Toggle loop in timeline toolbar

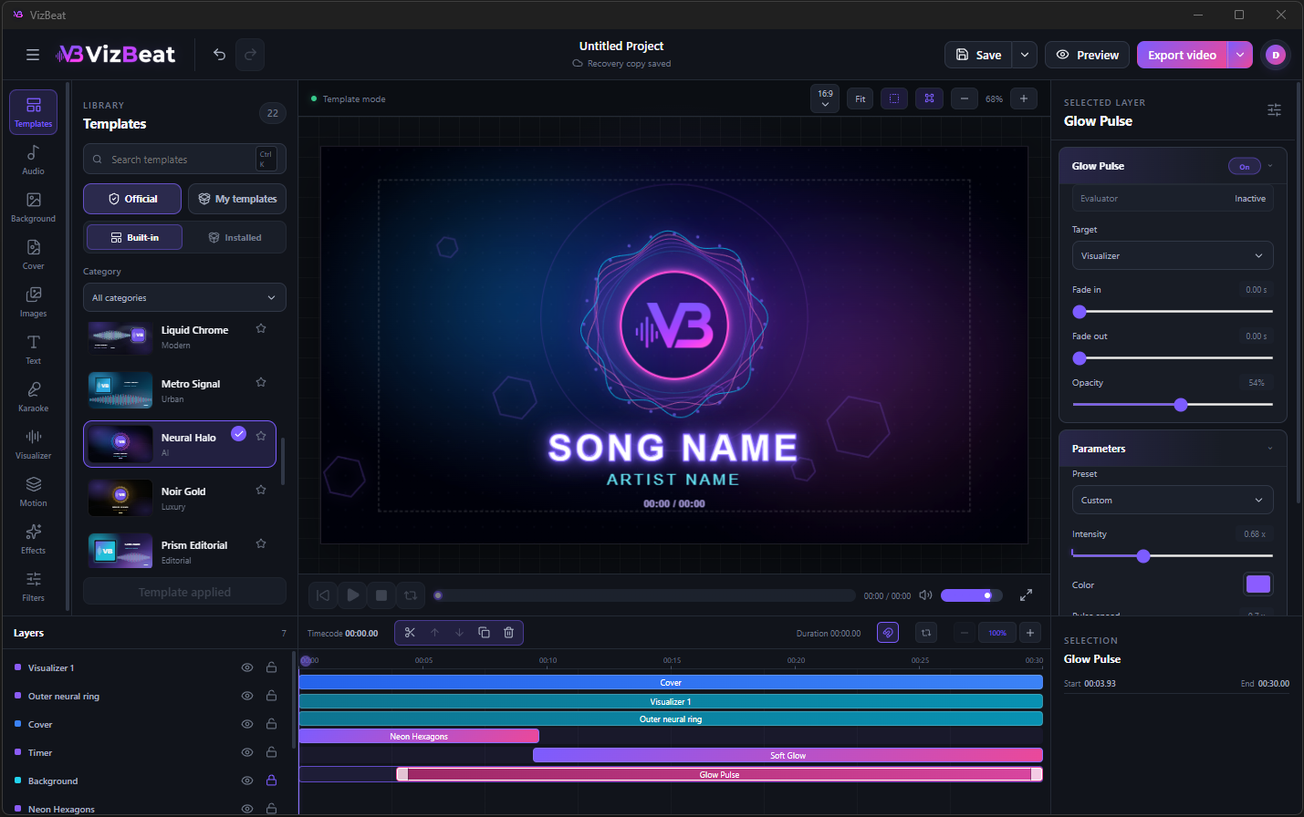pos(926,633)
